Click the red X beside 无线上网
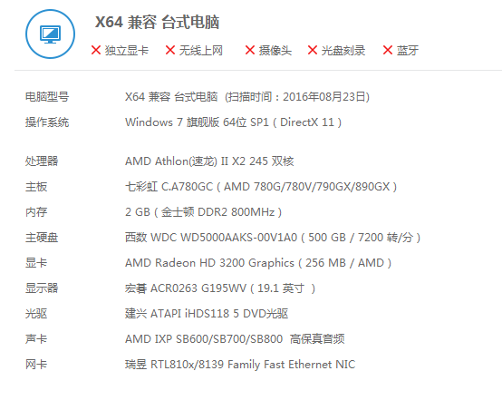The width and height of the screenshot is (502, 410). 170,50
